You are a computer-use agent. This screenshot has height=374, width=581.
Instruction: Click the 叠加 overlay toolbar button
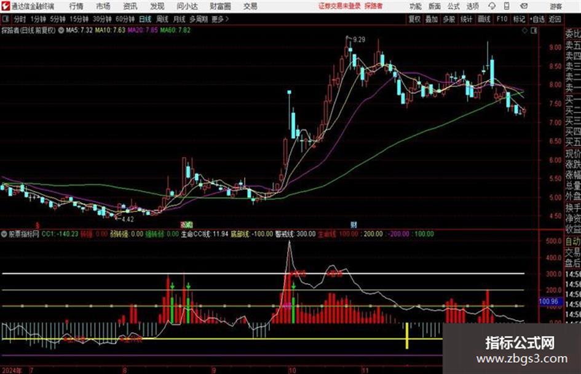tap(432, 19)
